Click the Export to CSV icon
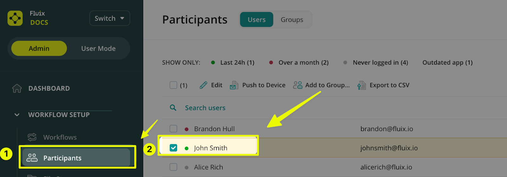This screenshot has height=177, width=507. point(362,85)
